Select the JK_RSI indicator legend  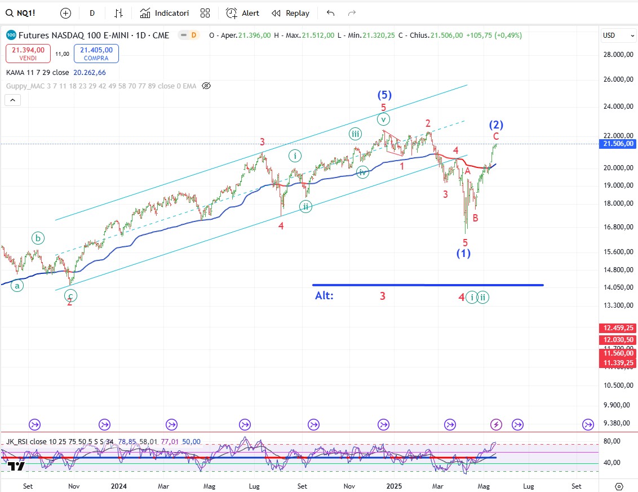(x=59, y=441)
